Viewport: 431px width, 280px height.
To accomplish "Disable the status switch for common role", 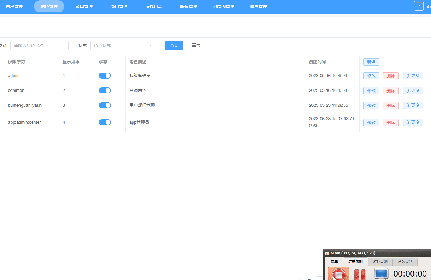I will point(105,90).
